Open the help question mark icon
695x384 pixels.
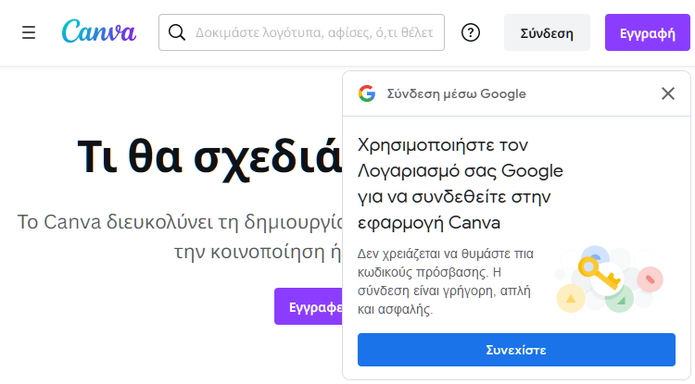coord(470,32)
